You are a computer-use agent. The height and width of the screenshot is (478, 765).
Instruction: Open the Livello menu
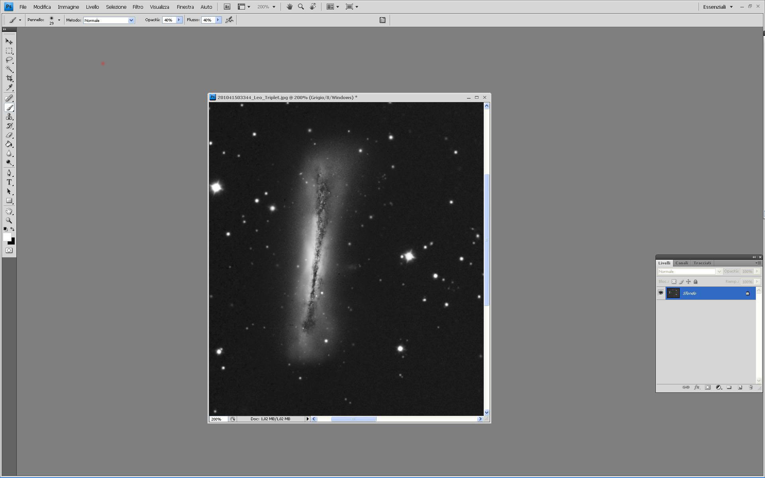coord(92,7)
